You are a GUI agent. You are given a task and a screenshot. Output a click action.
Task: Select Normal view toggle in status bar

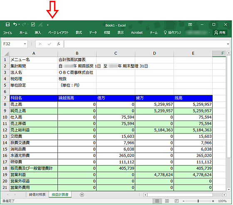[x=157, y=201]
